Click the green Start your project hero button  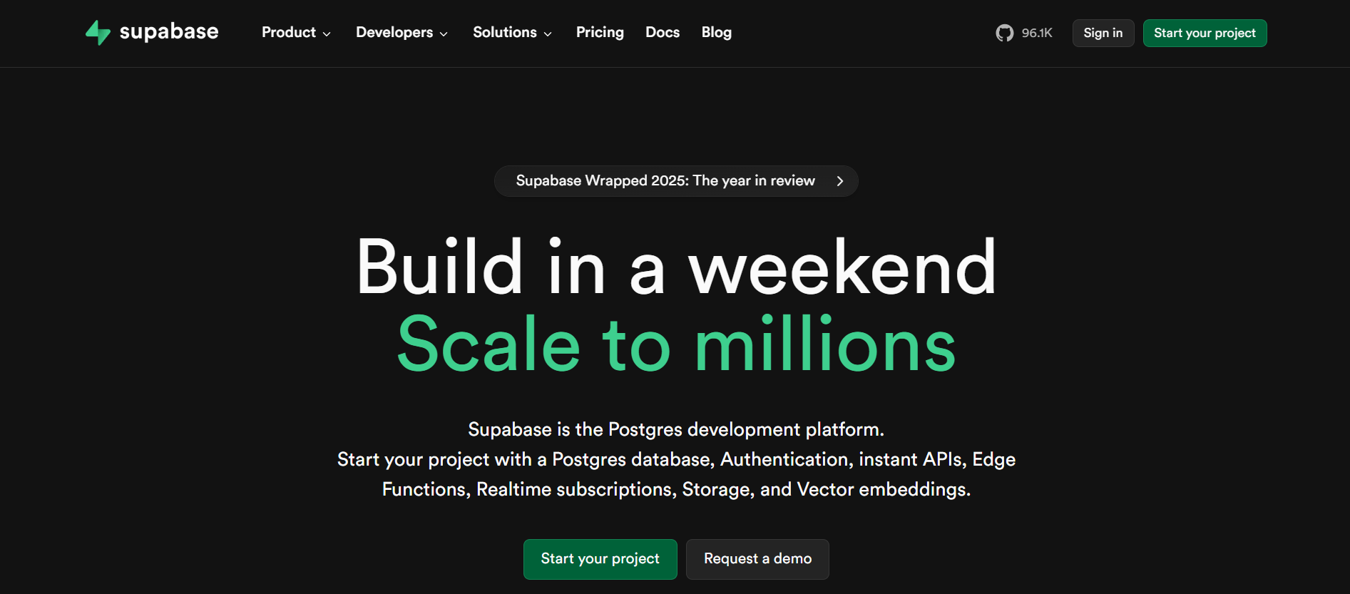600,559
